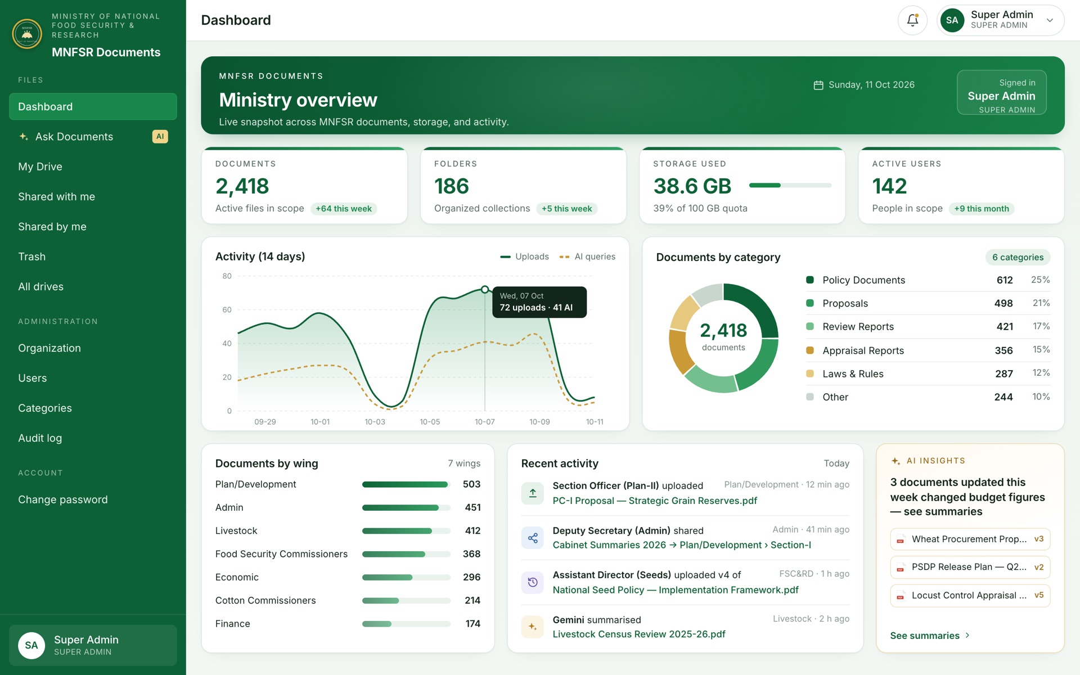
Task: Open the notifications bell
Action: point(912,20)
